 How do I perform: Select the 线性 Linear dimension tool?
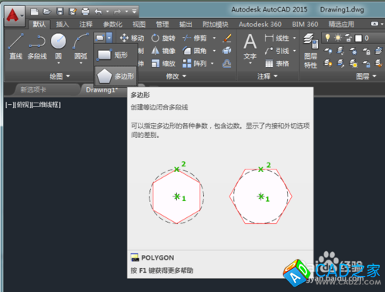(x=276, y=39)
